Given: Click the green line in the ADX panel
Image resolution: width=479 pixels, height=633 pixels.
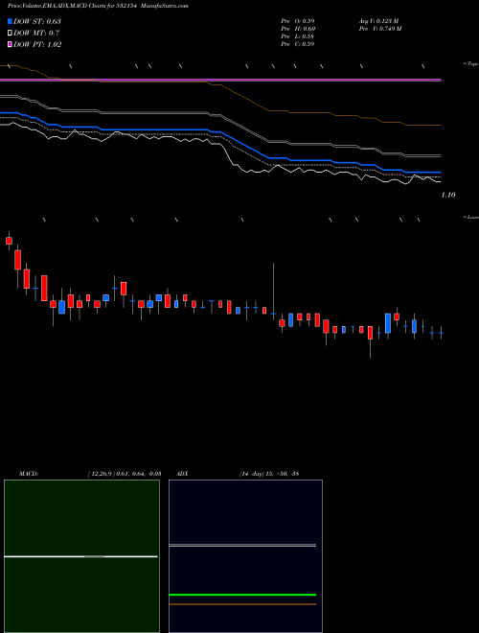Looking at the screenshot, I should click(242, 595).
